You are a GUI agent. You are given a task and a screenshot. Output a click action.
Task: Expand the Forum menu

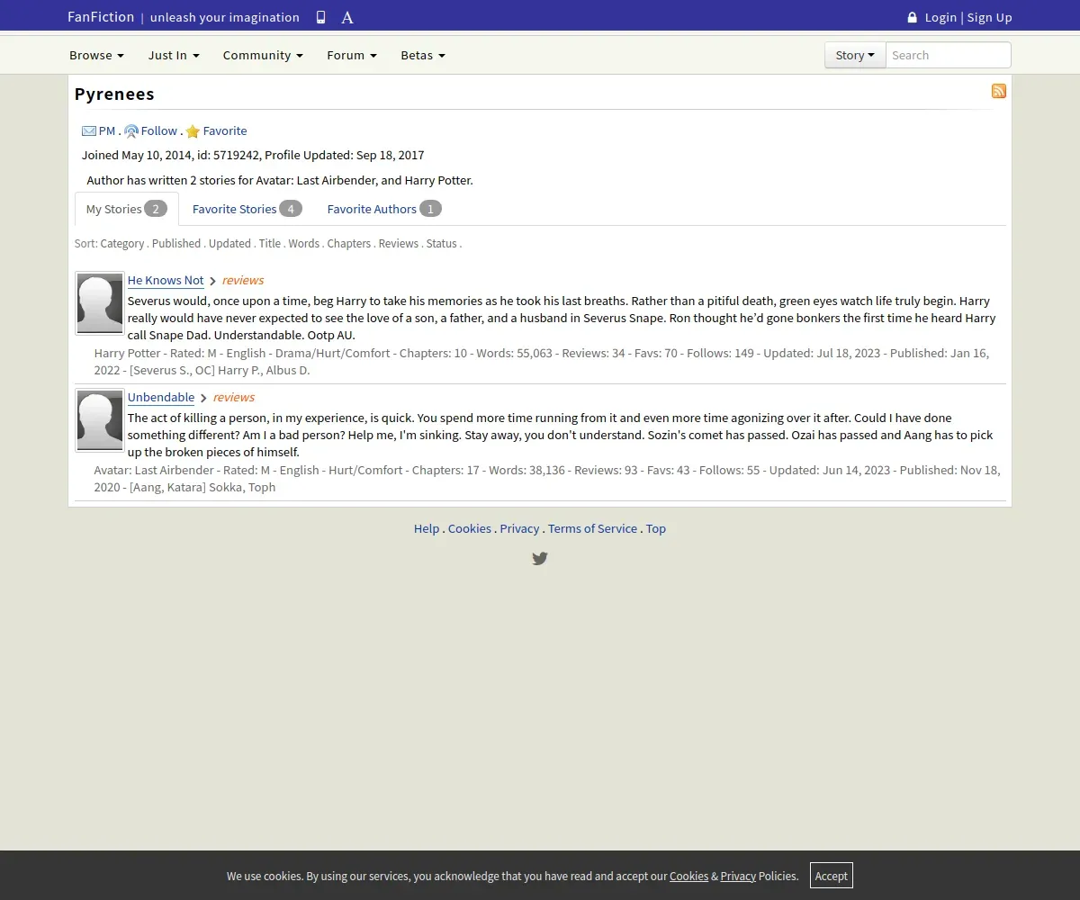[x=352, y=55]
